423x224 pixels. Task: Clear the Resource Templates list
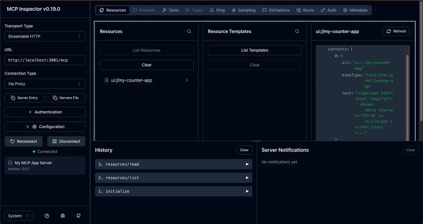pyautogui.click(x=255, y=65)
